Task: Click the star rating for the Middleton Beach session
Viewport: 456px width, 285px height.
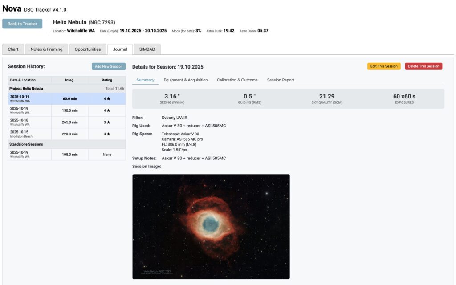Action: [105, 134]
